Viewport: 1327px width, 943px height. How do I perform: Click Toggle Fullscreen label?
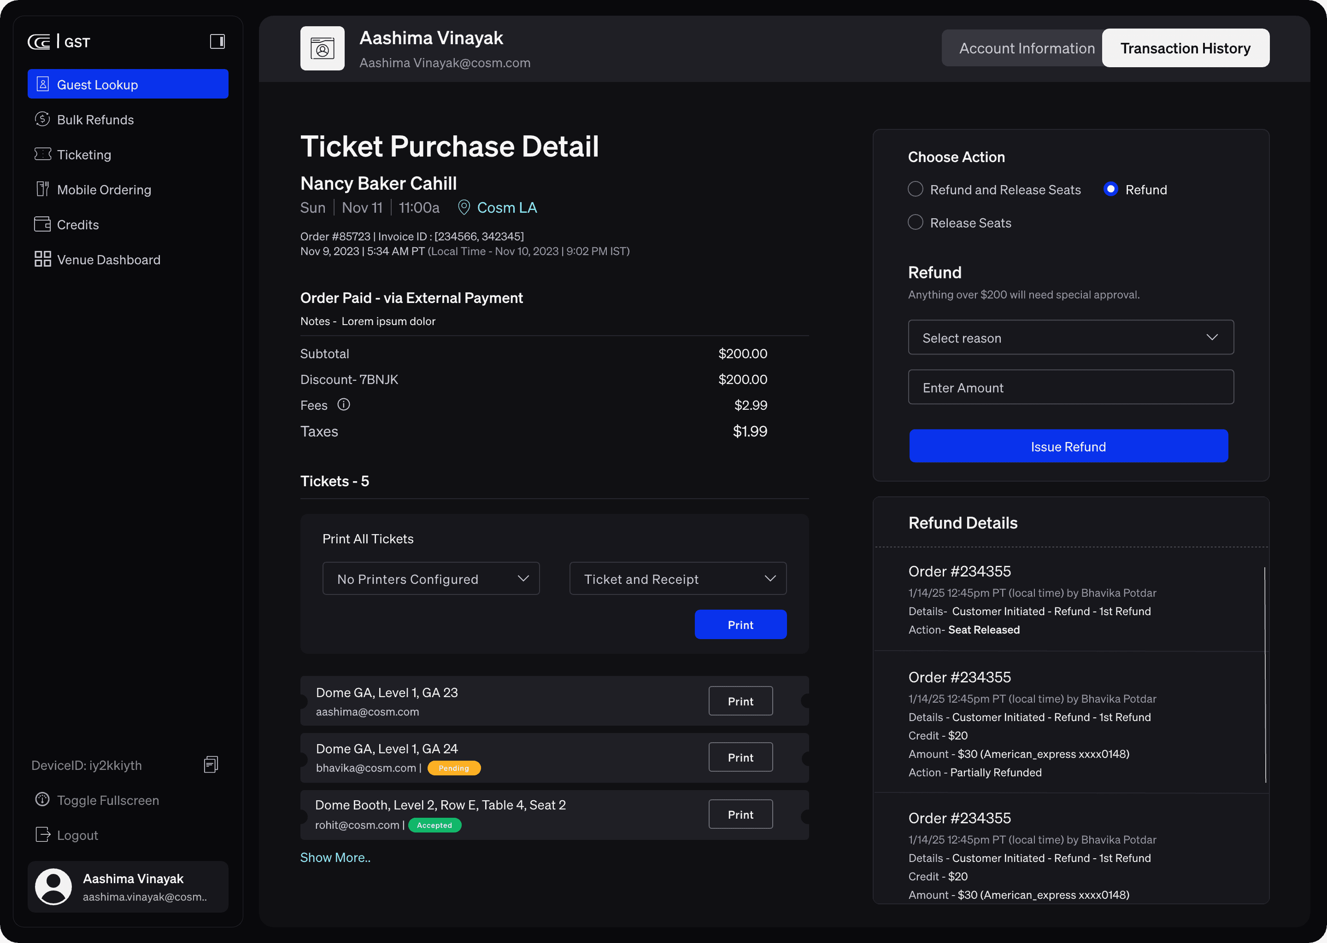pyautogui.click(x=108, y=800)
